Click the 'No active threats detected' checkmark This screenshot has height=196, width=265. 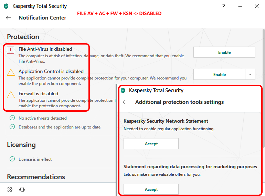tap(12, 118)
